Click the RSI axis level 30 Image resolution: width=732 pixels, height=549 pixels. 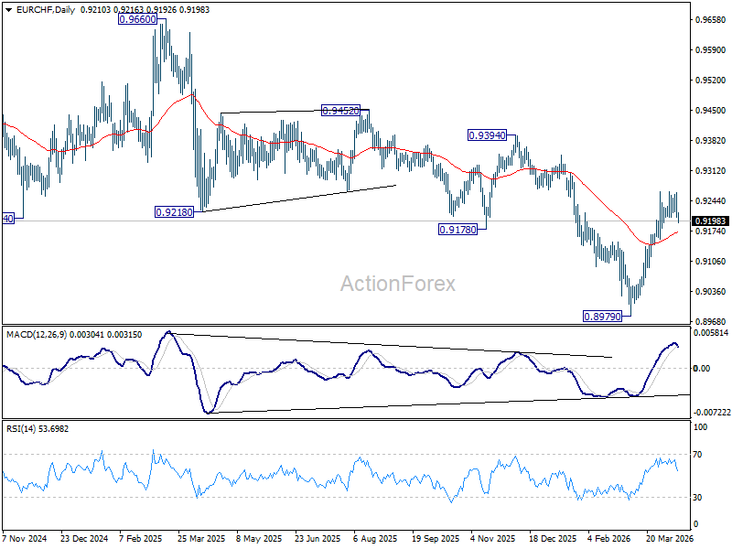pyautogui.click(x=697, y=498)
